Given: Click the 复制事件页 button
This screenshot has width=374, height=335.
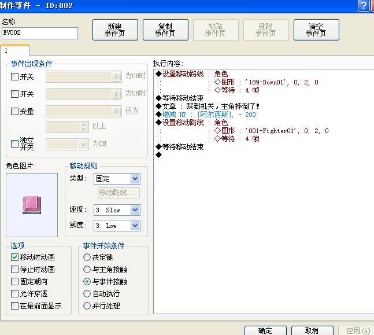Looking at the screenshot, I should (x=165, y=30).
